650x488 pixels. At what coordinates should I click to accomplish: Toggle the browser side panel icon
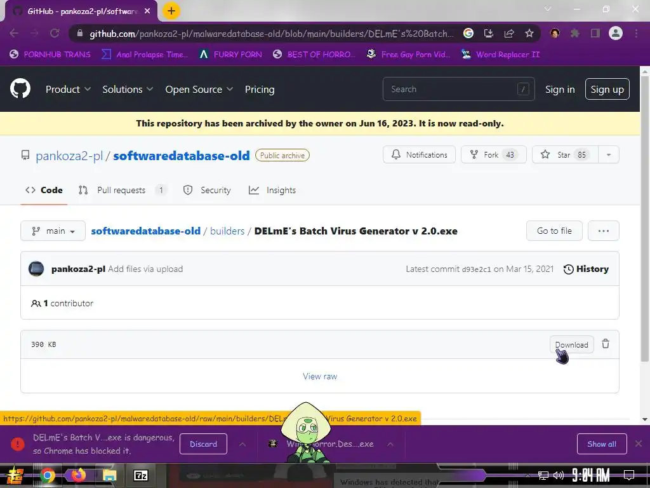click(x=595, y=33)
